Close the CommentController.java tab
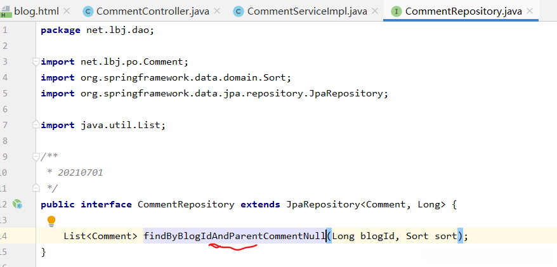The width and height of the screenshot is (557, 267). click(217, 11)
